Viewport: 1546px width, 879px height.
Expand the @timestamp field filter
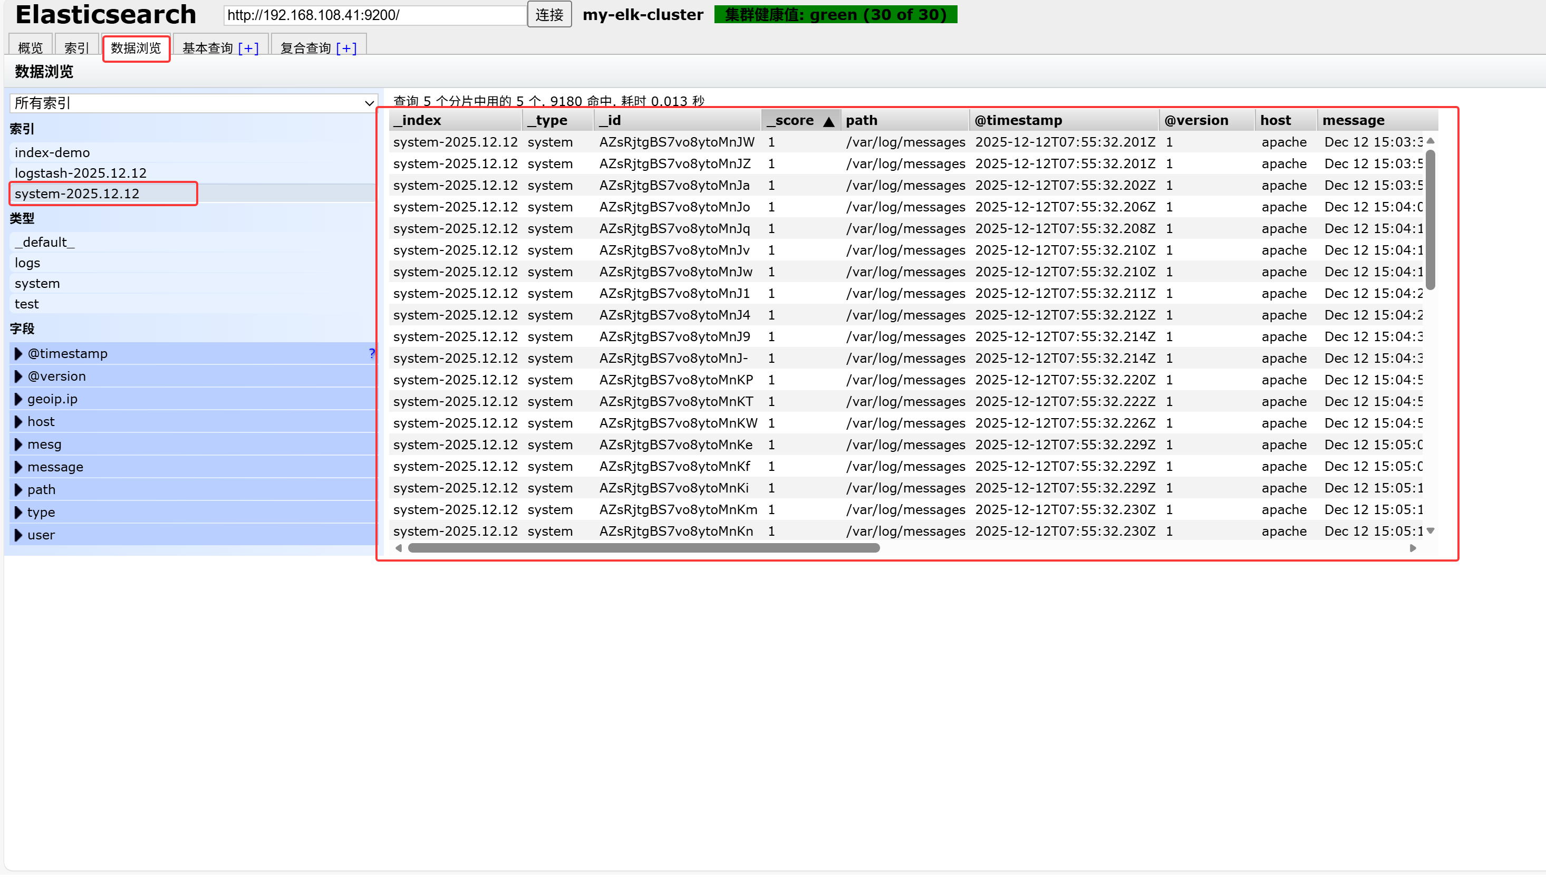click(x=18, y=354)
